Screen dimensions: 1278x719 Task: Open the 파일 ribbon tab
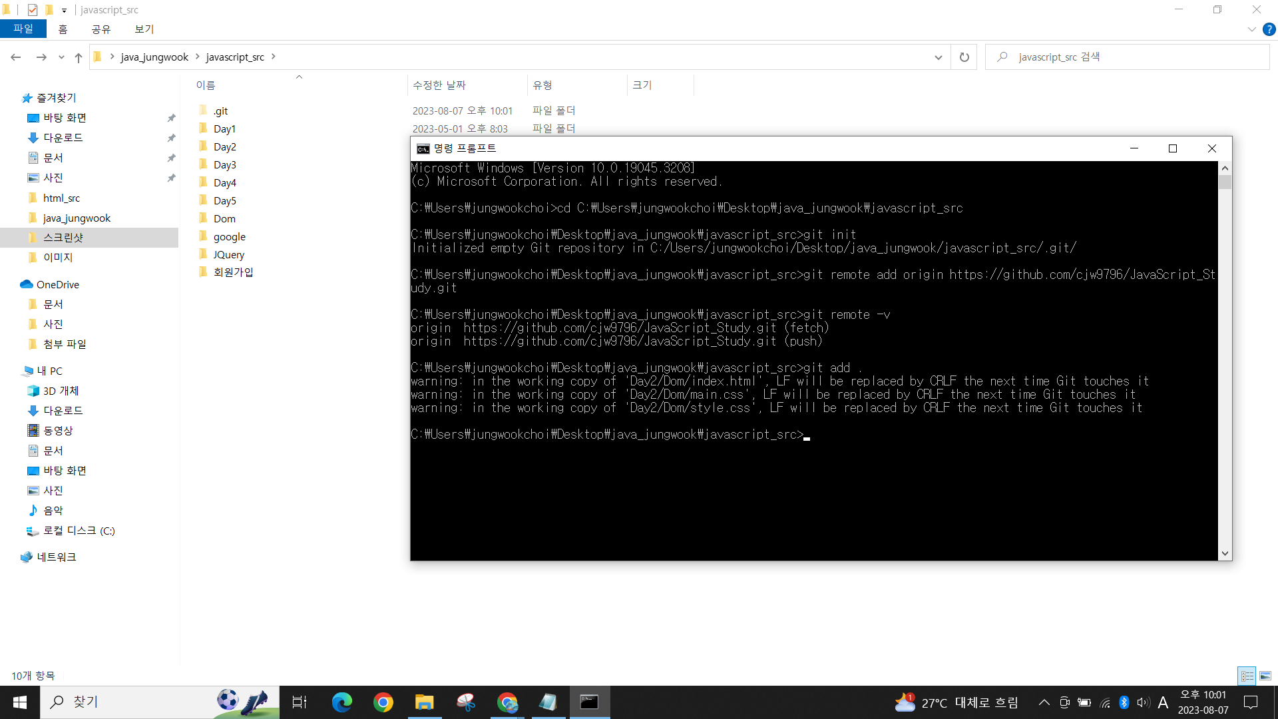coord(23,29)
